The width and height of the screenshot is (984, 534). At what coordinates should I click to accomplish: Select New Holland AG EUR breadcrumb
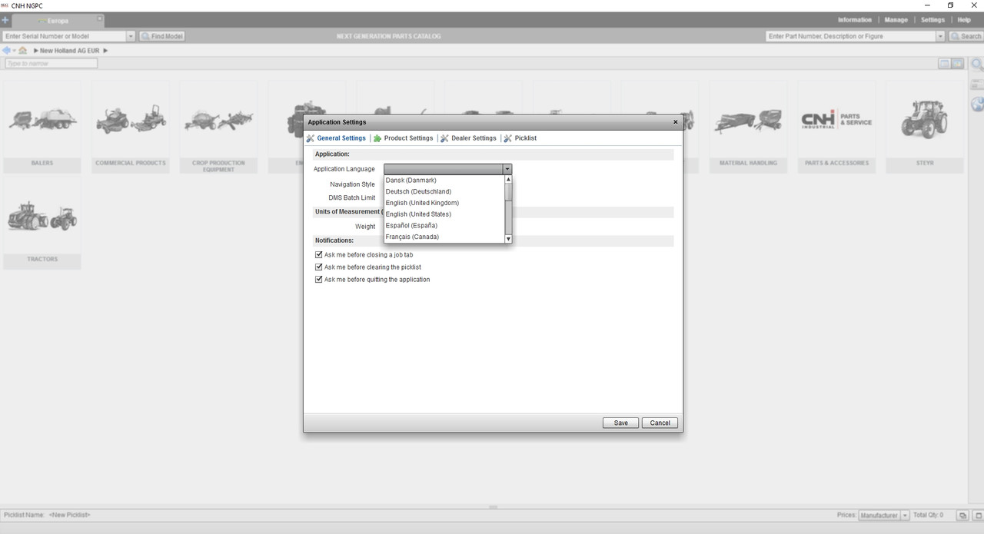(x=69, y=51)
